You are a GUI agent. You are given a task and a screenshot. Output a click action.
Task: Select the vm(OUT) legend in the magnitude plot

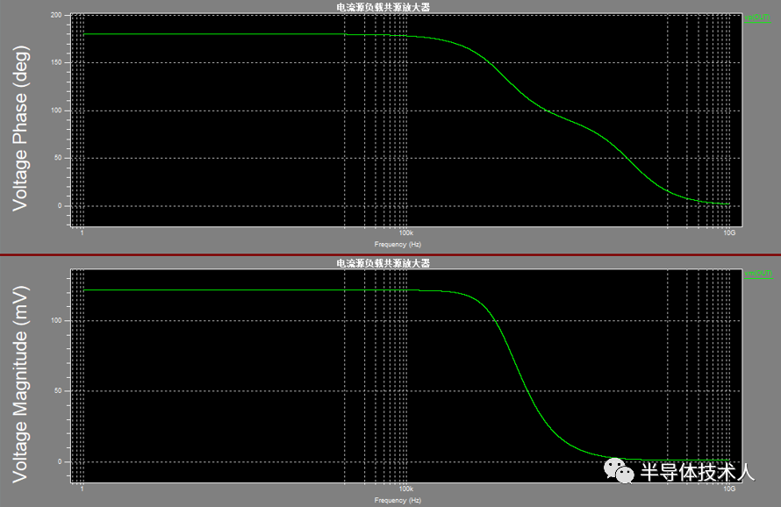click(x=758, y=274)
